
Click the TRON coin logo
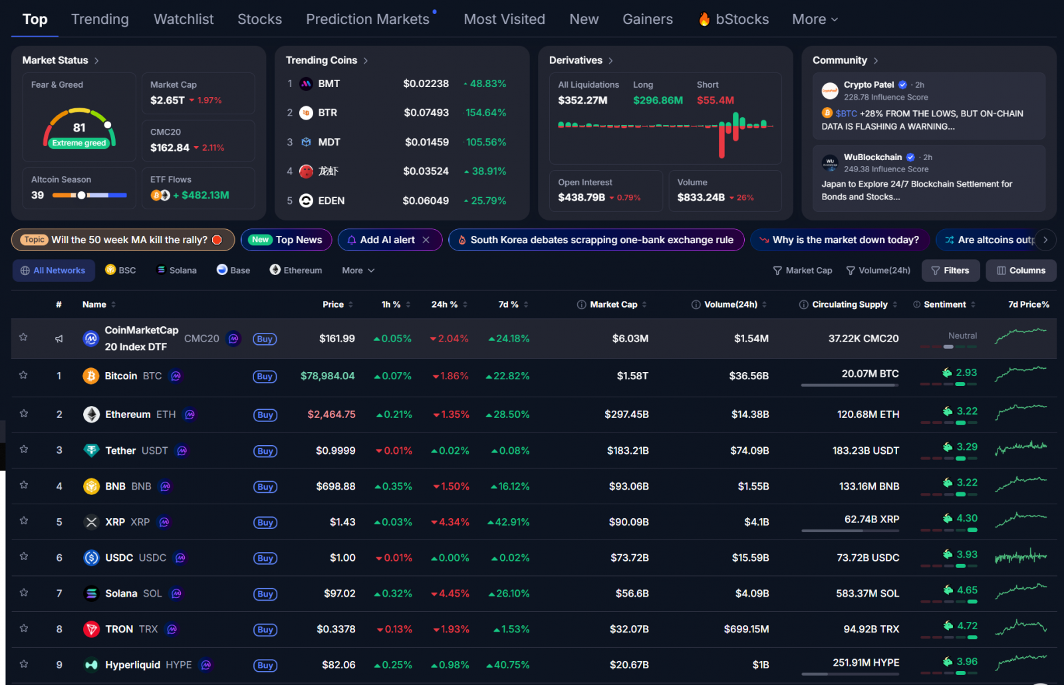coord(91,629)
